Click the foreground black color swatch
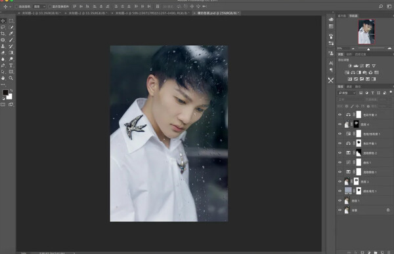Viewport: 394px width, 254px height. [x=5, y=92]
